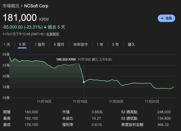Click the 16萬 y-axis label
This screenshot has width=181, height=131.
tap(6, 98)
